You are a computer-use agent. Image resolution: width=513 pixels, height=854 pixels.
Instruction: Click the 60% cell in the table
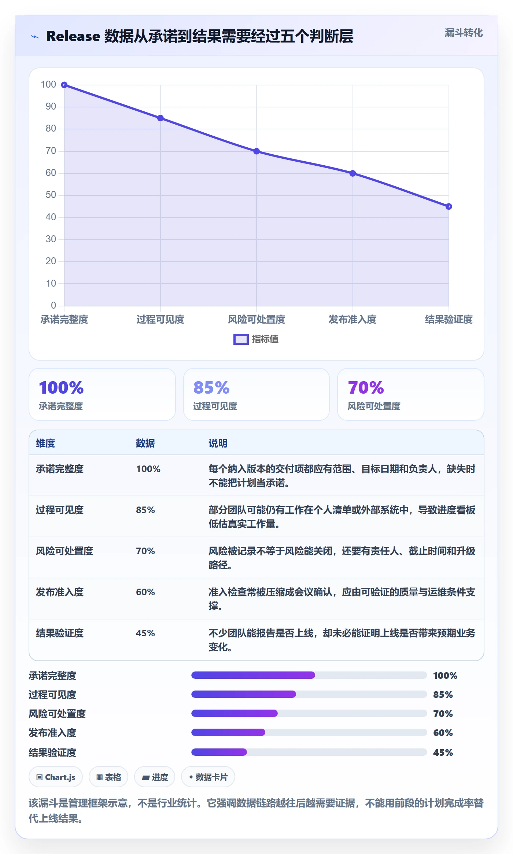(145, 592)
